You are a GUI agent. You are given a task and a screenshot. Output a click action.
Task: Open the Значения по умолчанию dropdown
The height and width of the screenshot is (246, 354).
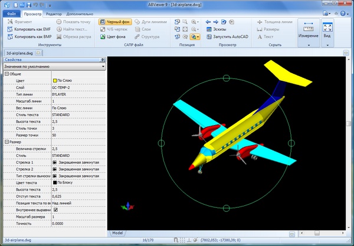pyautogui.click(x=103, y=67)
